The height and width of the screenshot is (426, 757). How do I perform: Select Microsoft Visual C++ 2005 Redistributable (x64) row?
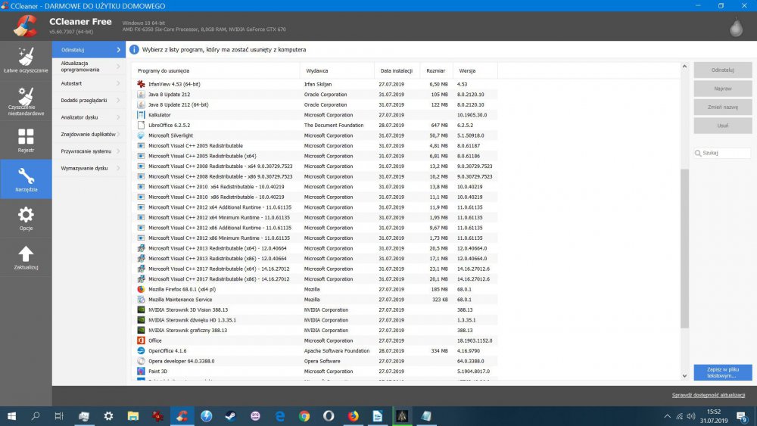pyautogui.click(x=315, y=156)
